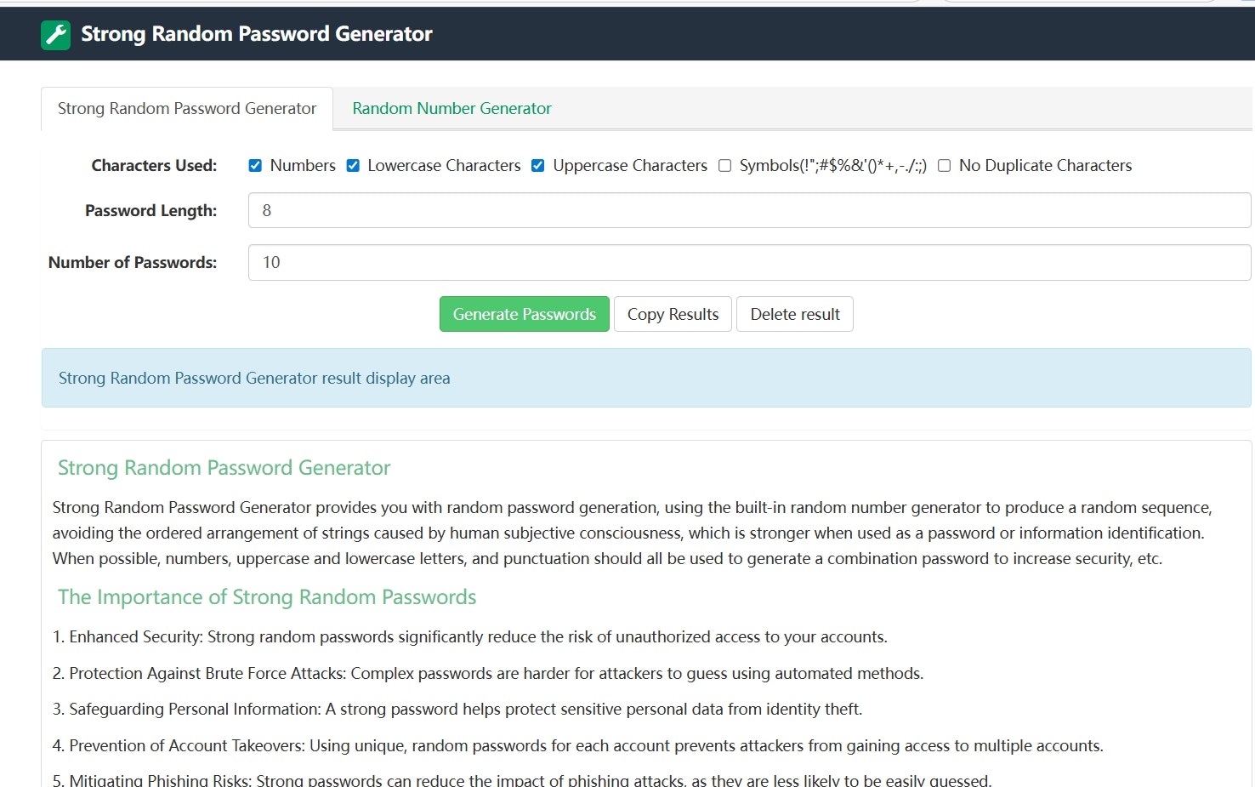
Task: Check the No Duplicate Characters option
Action: coord(944,165)
